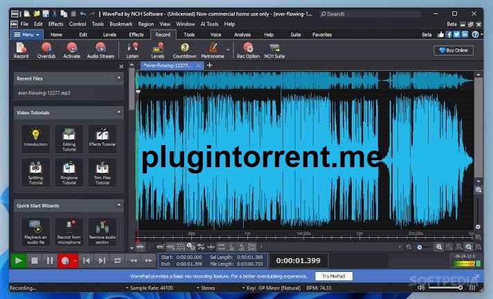Collapse the Quick Start Wizards section

(119, 205)
